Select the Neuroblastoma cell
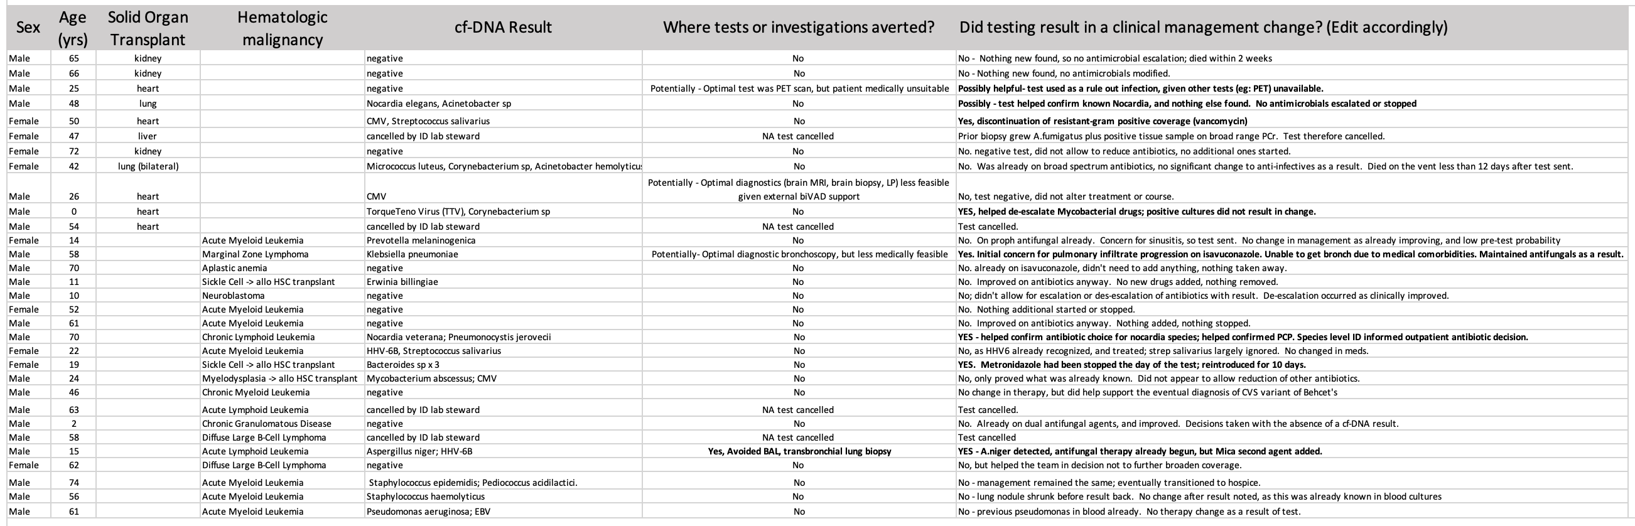The width and height of the screenshot is (1635, 526). [233, 296]
